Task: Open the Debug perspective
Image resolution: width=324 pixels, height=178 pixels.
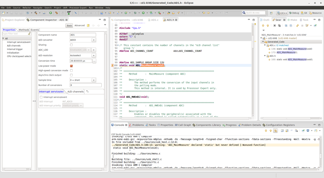Action: [x=294, y=13]
